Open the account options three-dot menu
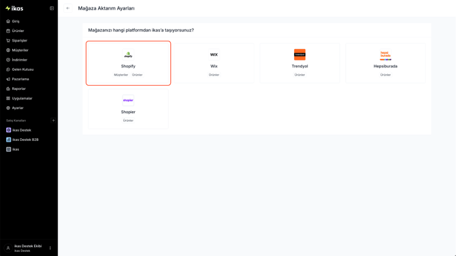 click(x=50, y=248)
